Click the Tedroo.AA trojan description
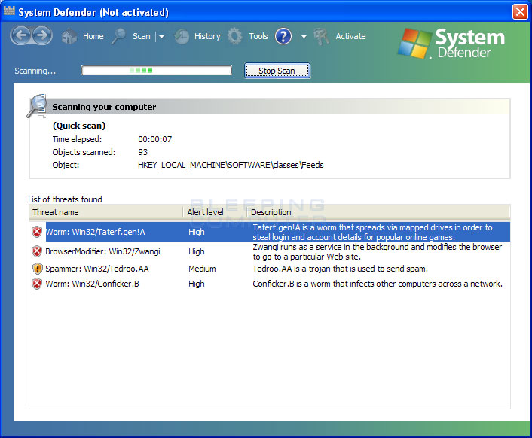Viewport: 532px width, 438px height. 341,269
